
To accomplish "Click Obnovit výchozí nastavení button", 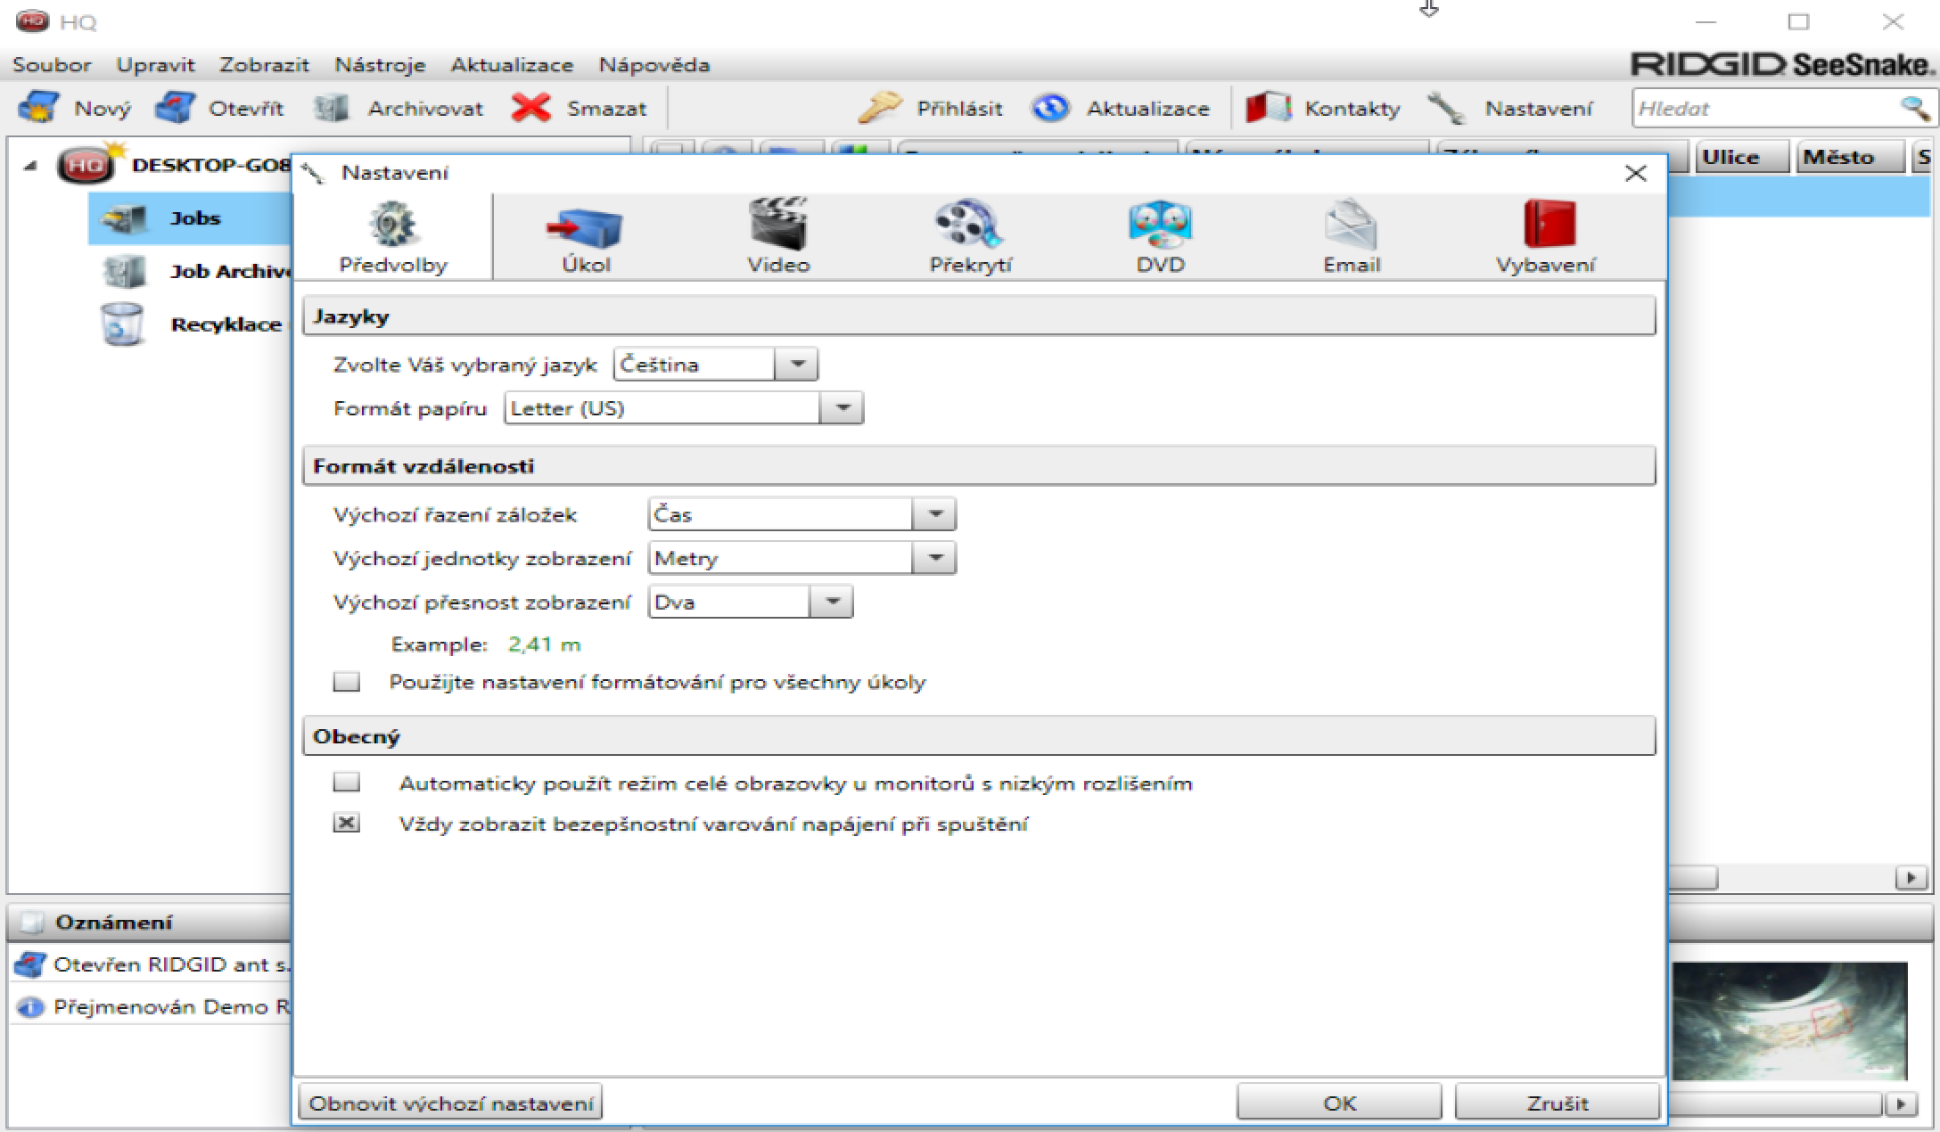I will tap(450, 1103).
